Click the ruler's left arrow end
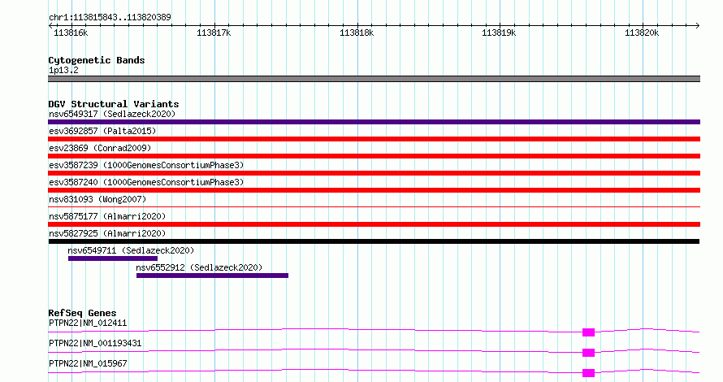The image size is (723, 382). click(x=50, y=25)
